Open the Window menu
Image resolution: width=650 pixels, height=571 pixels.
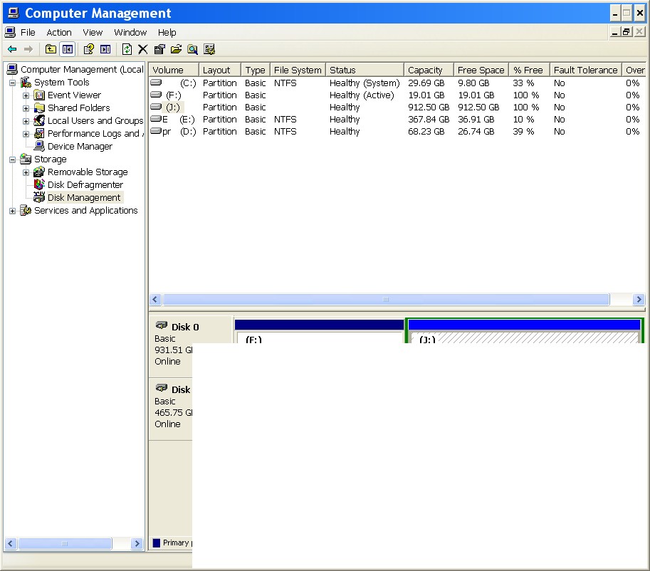(130, 32)
